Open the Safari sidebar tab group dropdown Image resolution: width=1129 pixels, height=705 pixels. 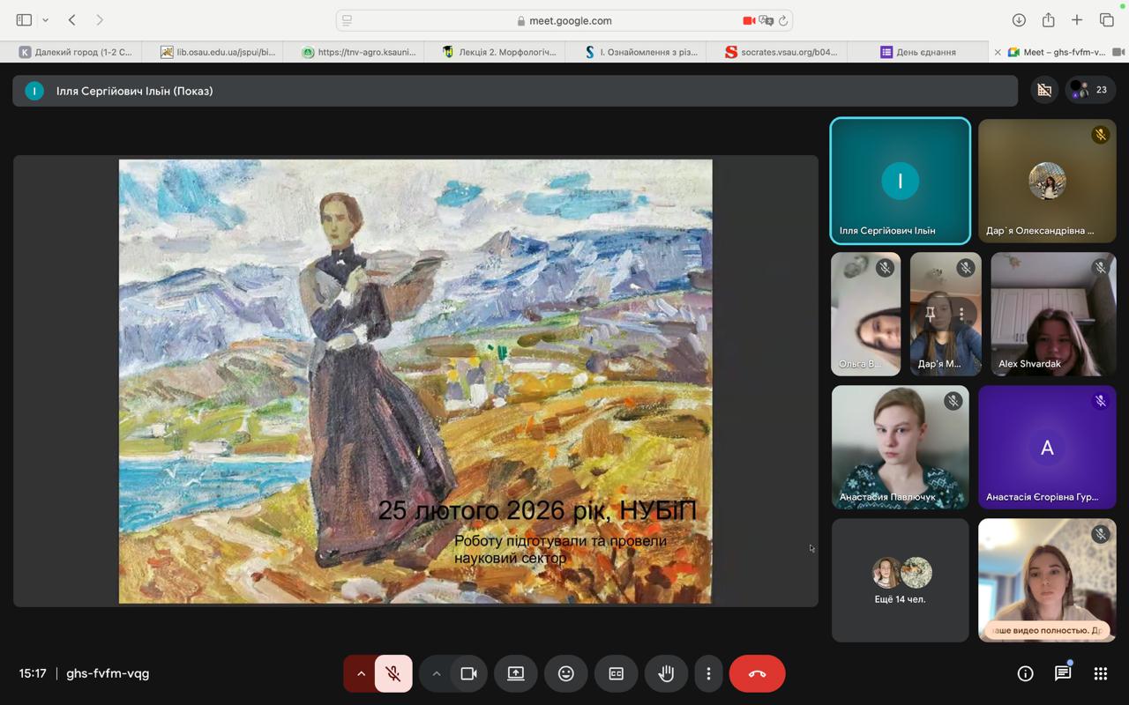pos(45,19)
